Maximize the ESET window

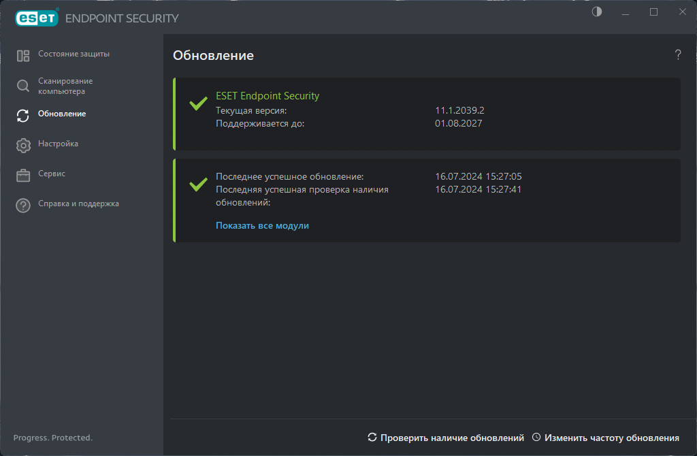click(653, 12)
